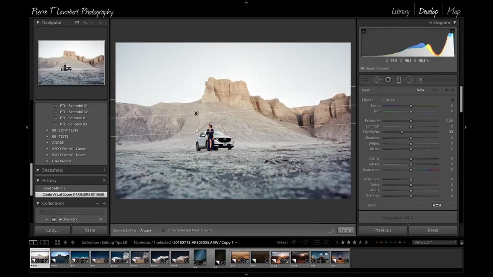Image resolution: width=493 pixels, height=277 pixels.
Task: Toggle highlight clipping indicator in histogram
Action: click(x=452, y=31)
